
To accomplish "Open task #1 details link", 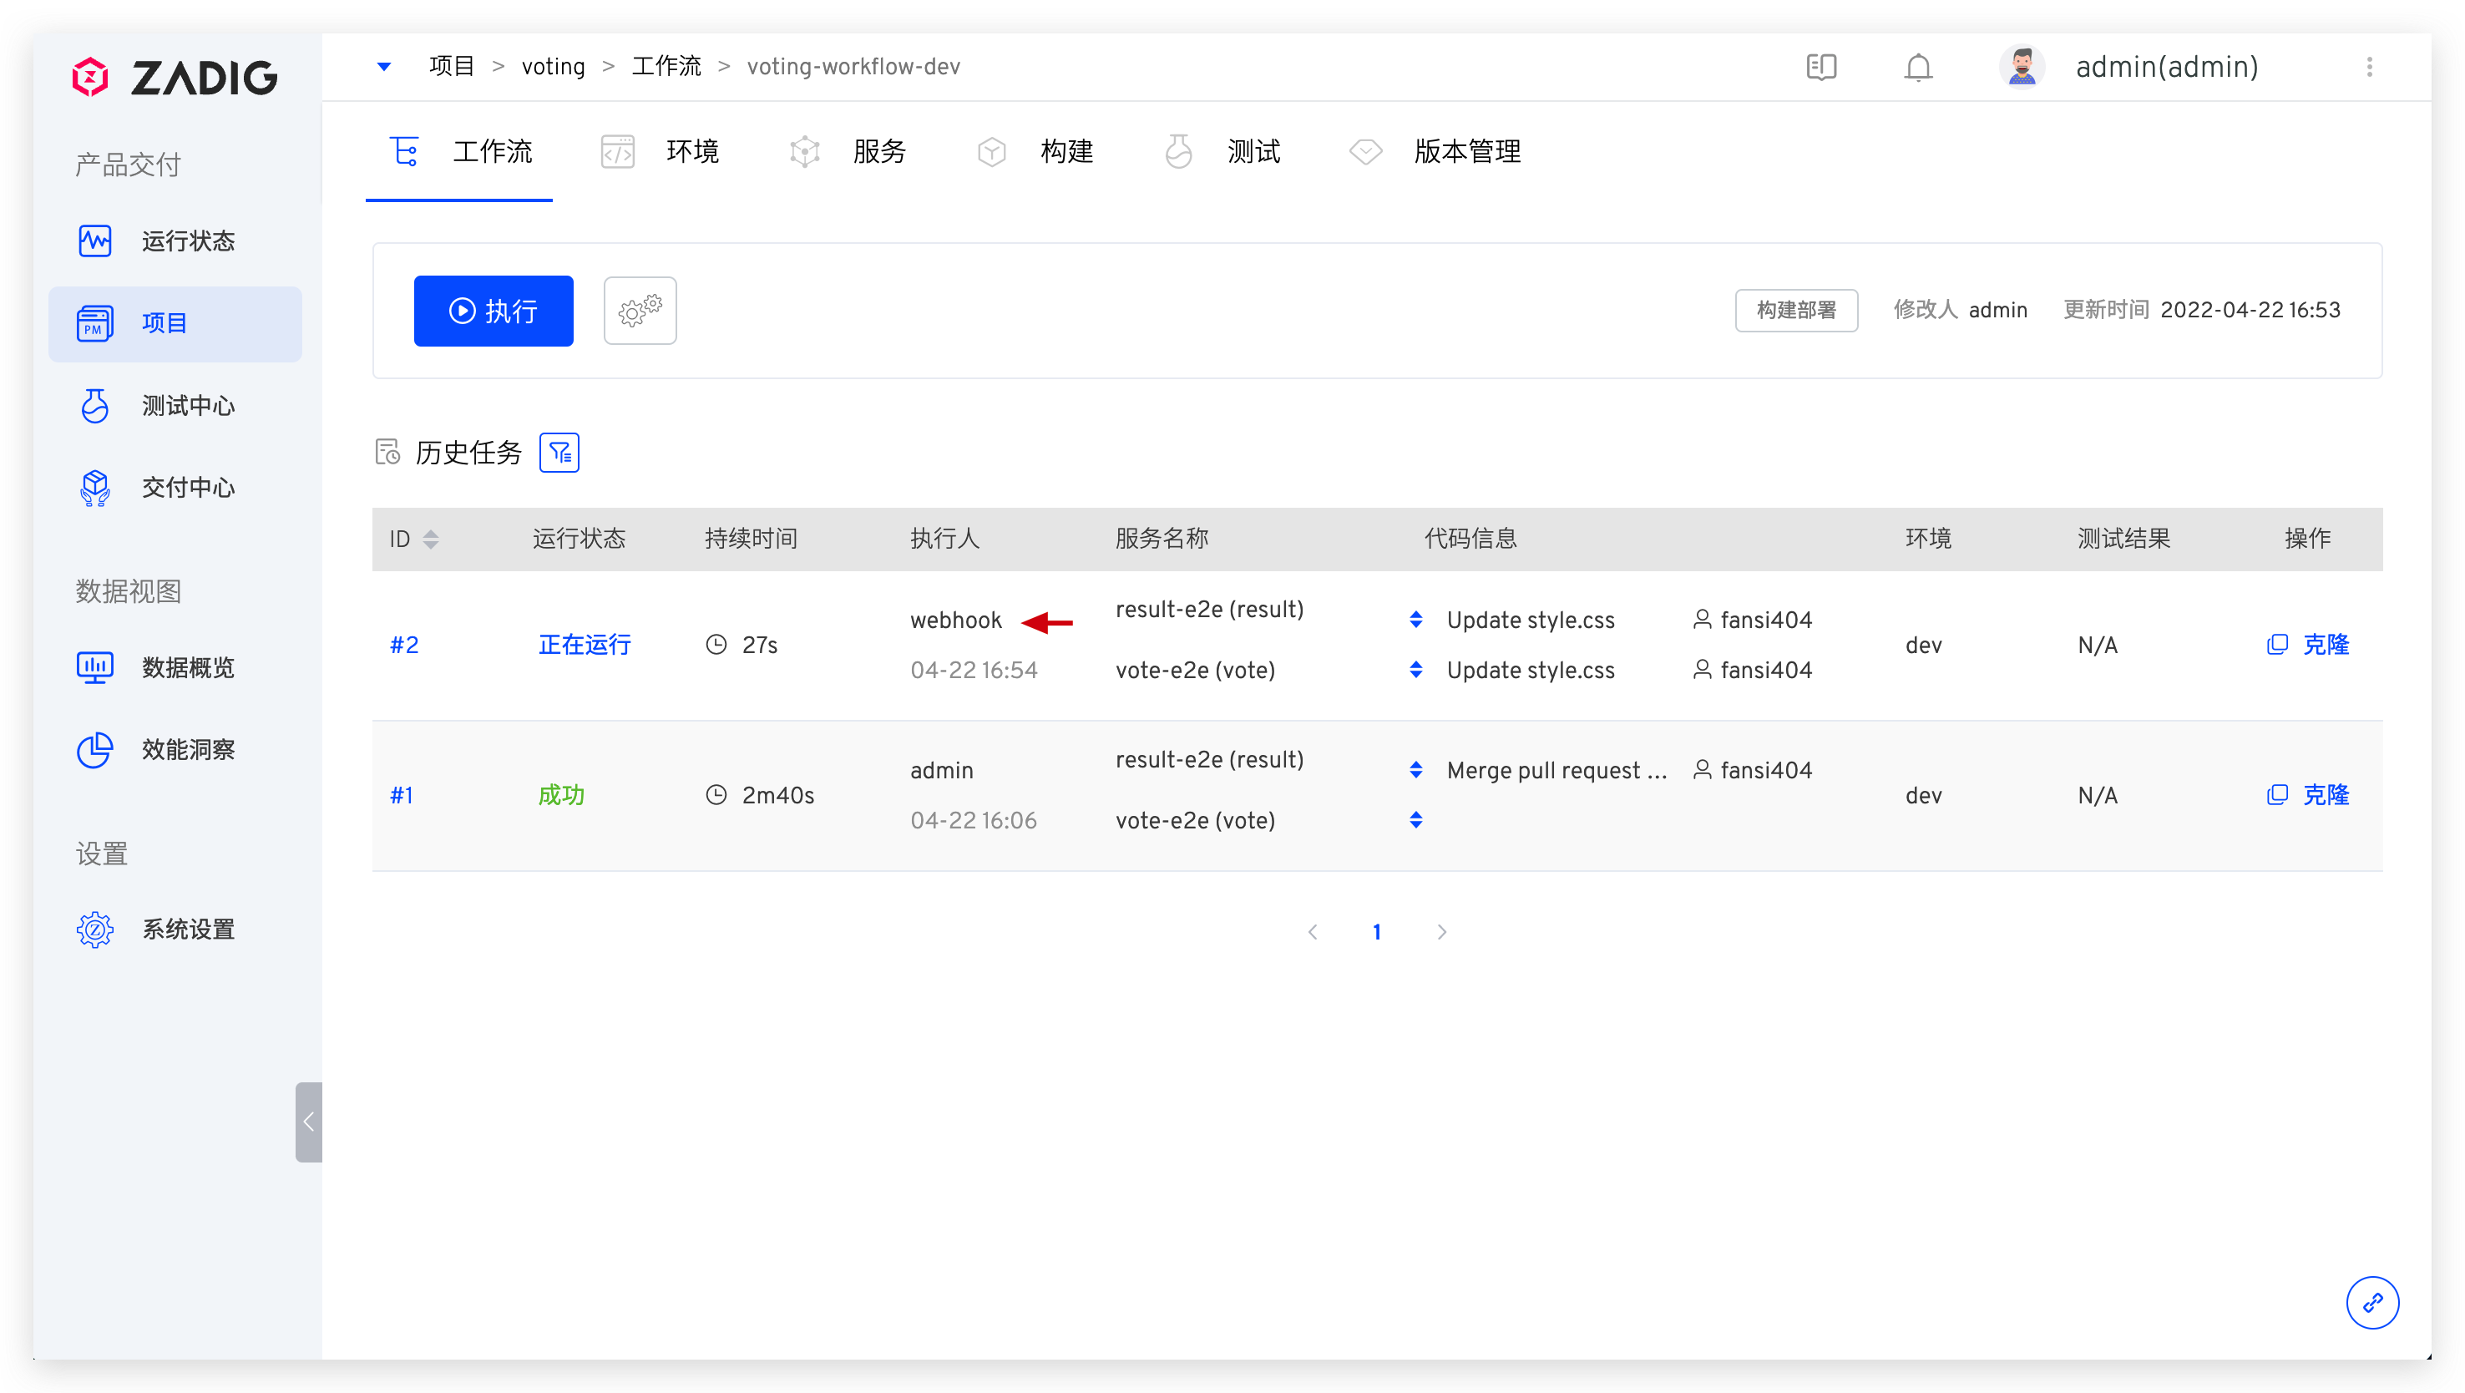I will [x=402, y=795].
